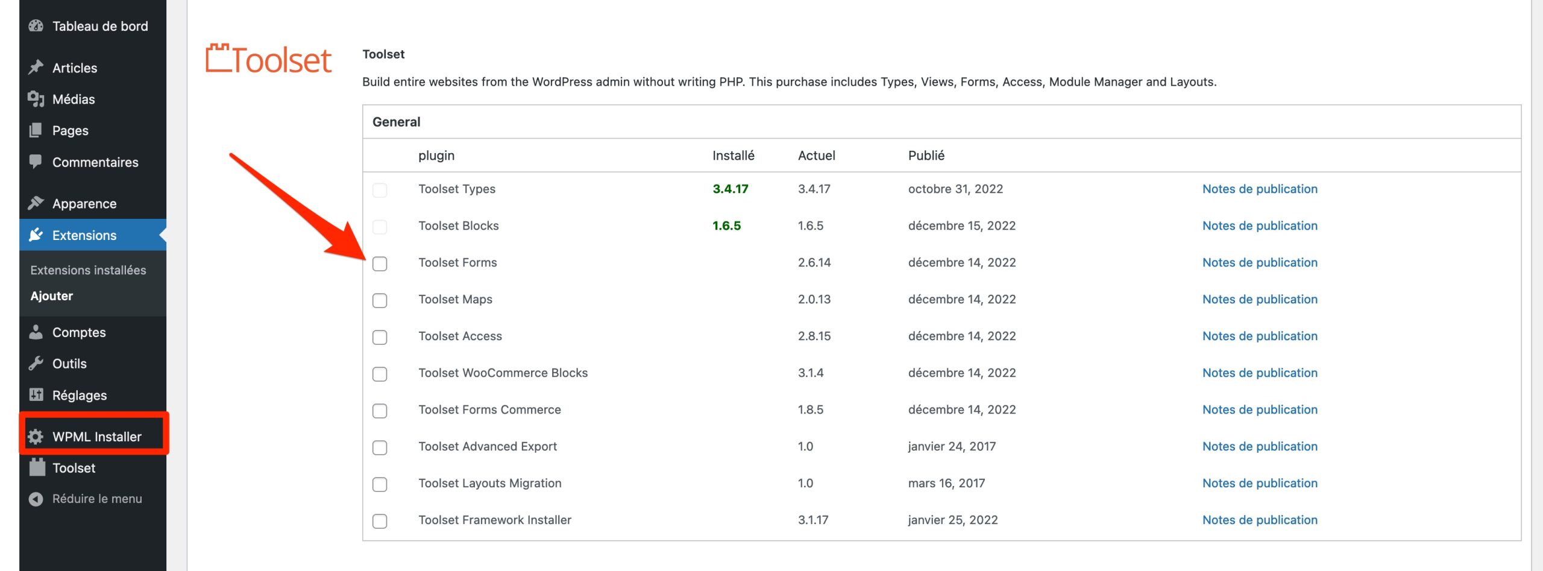
Task: Open the Articles menu item
Action: (x=93, y=68)
